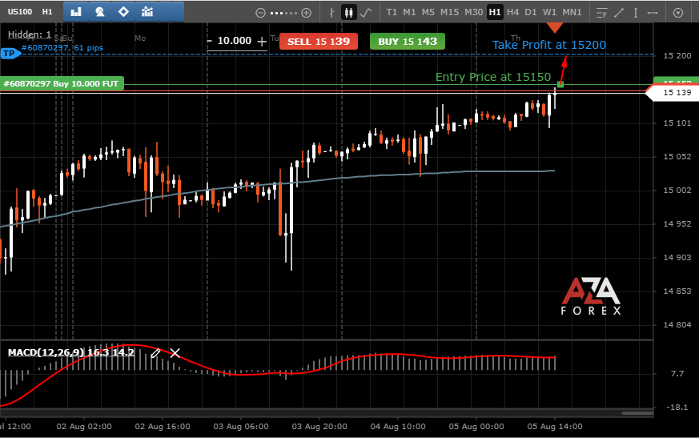
Task: Click the -18.1 MACD scale value
Action: [677, 408]
